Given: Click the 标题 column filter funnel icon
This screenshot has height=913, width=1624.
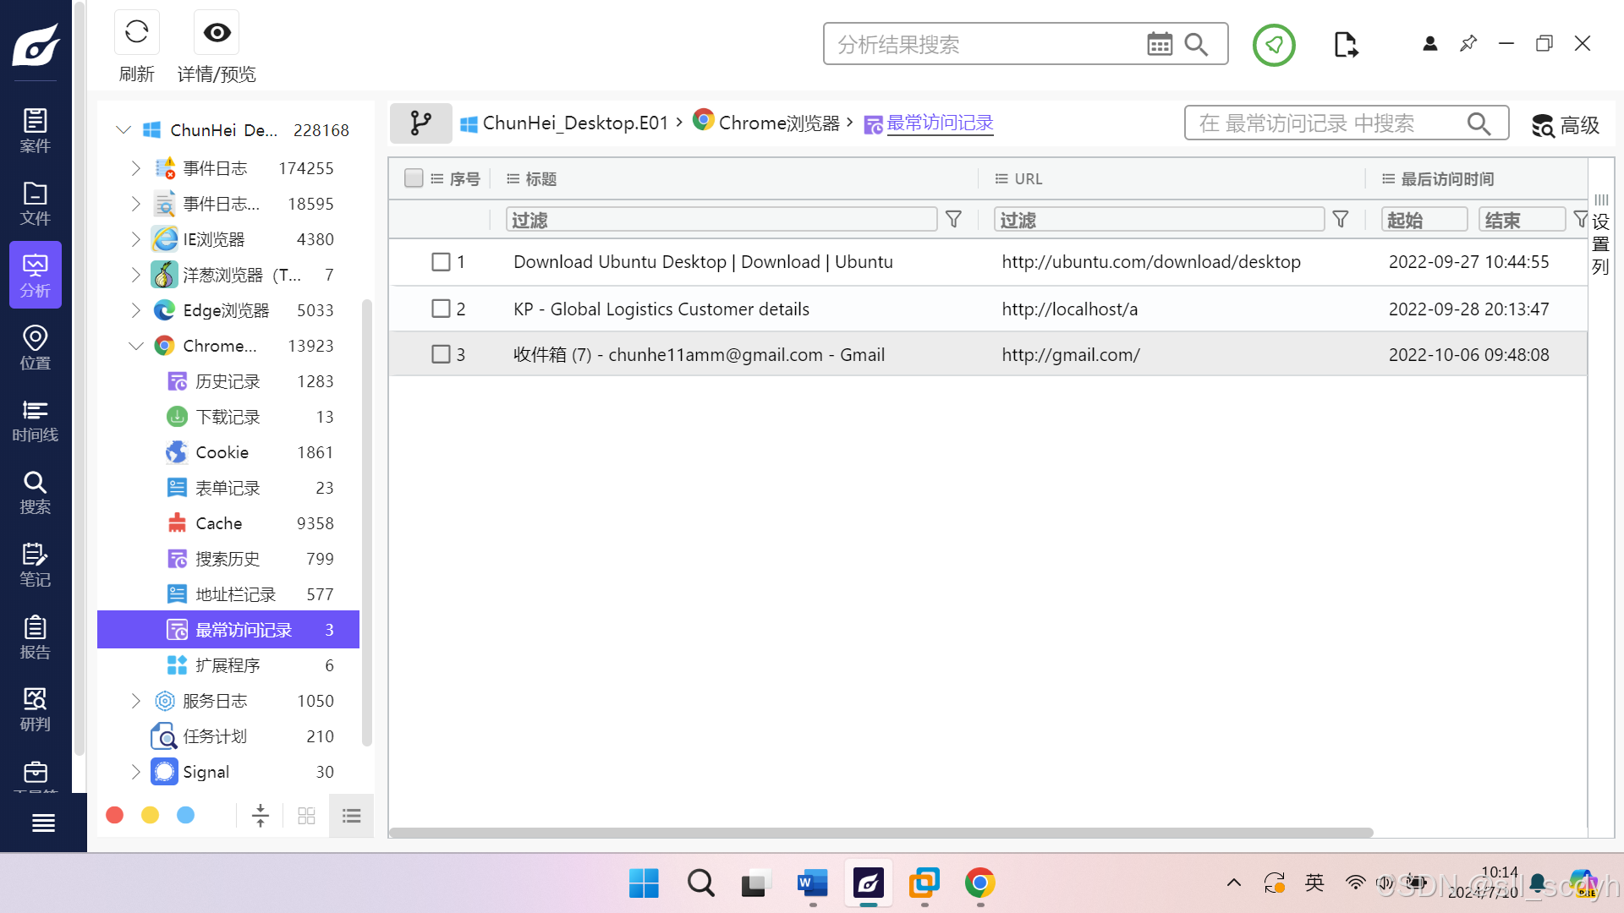Looking at the screenshot, I should [953, 220].
